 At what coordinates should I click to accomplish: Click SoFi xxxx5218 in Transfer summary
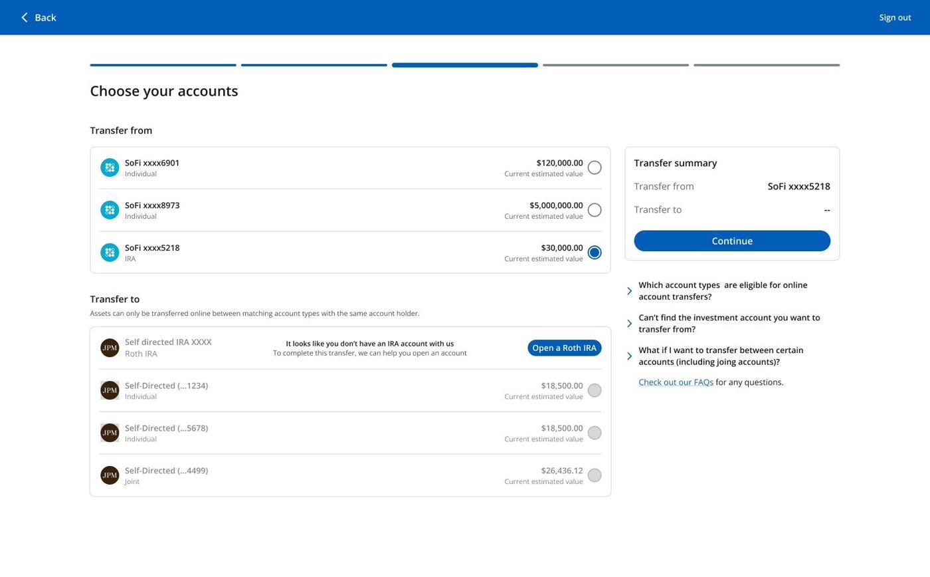(798, 187)
